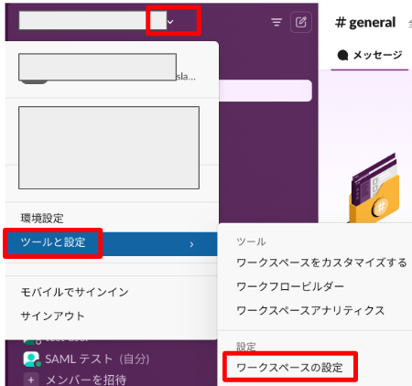Click サインアウト in the menu
Image resolution: width=412 pixels, height=386 pixels.
click(52, 316)
